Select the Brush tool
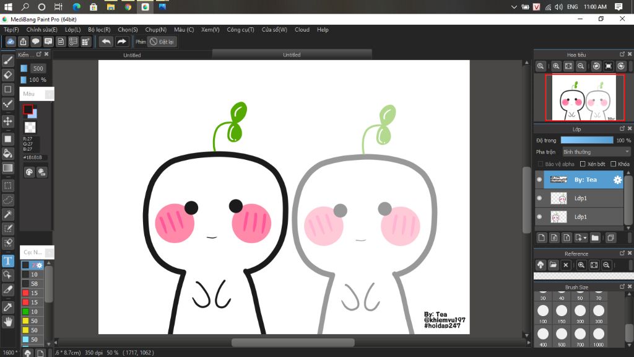Viewport: 634px width, 357px height. (x=7, y=60)
